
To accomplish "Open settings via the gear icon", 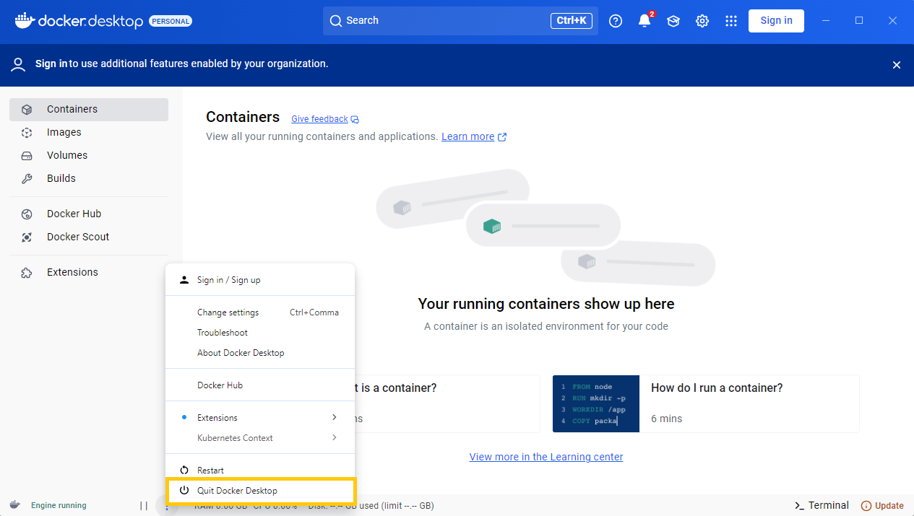I will click(x=702, y=21).
